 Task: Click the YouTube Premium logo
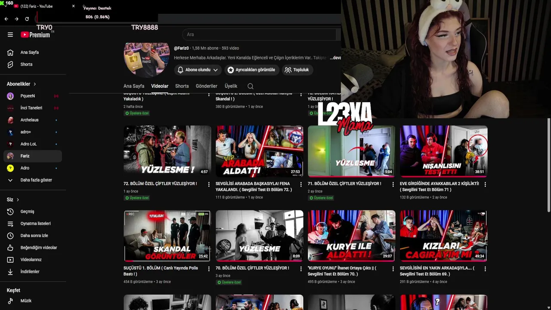pos(35,35)
